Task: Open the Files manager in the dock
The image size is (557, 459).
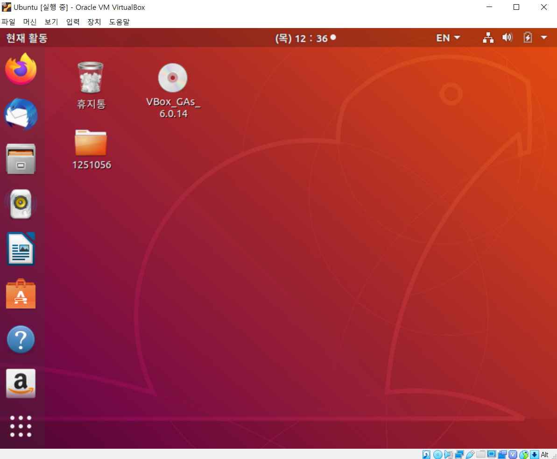Action: coord(21,159)
